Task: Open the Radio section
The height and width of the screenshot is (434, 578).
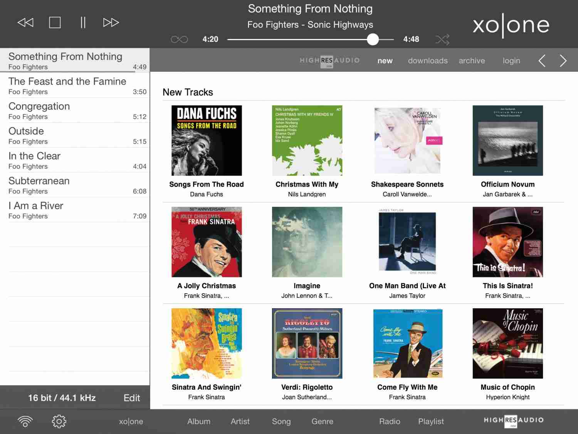Action: [390, 421]
